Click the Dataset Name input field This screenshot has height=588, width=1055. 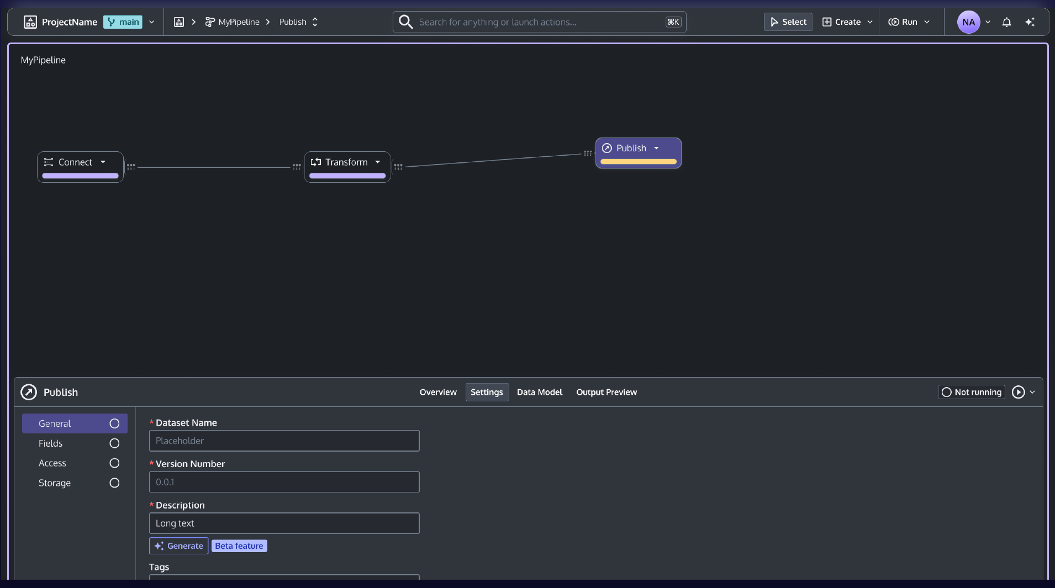284,441
